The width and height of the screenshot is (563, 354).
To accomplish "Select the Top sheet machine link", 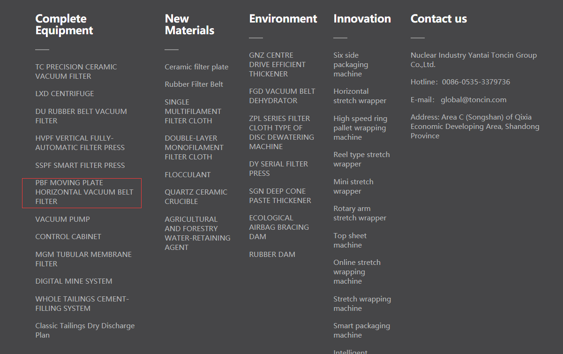I will [x=350, y=241].
